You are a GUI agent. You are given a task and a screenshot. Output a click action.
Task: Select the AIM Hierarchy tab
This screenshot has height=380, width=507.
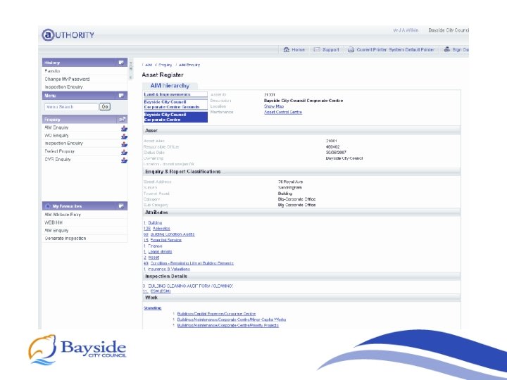click(x=170, y=86)
